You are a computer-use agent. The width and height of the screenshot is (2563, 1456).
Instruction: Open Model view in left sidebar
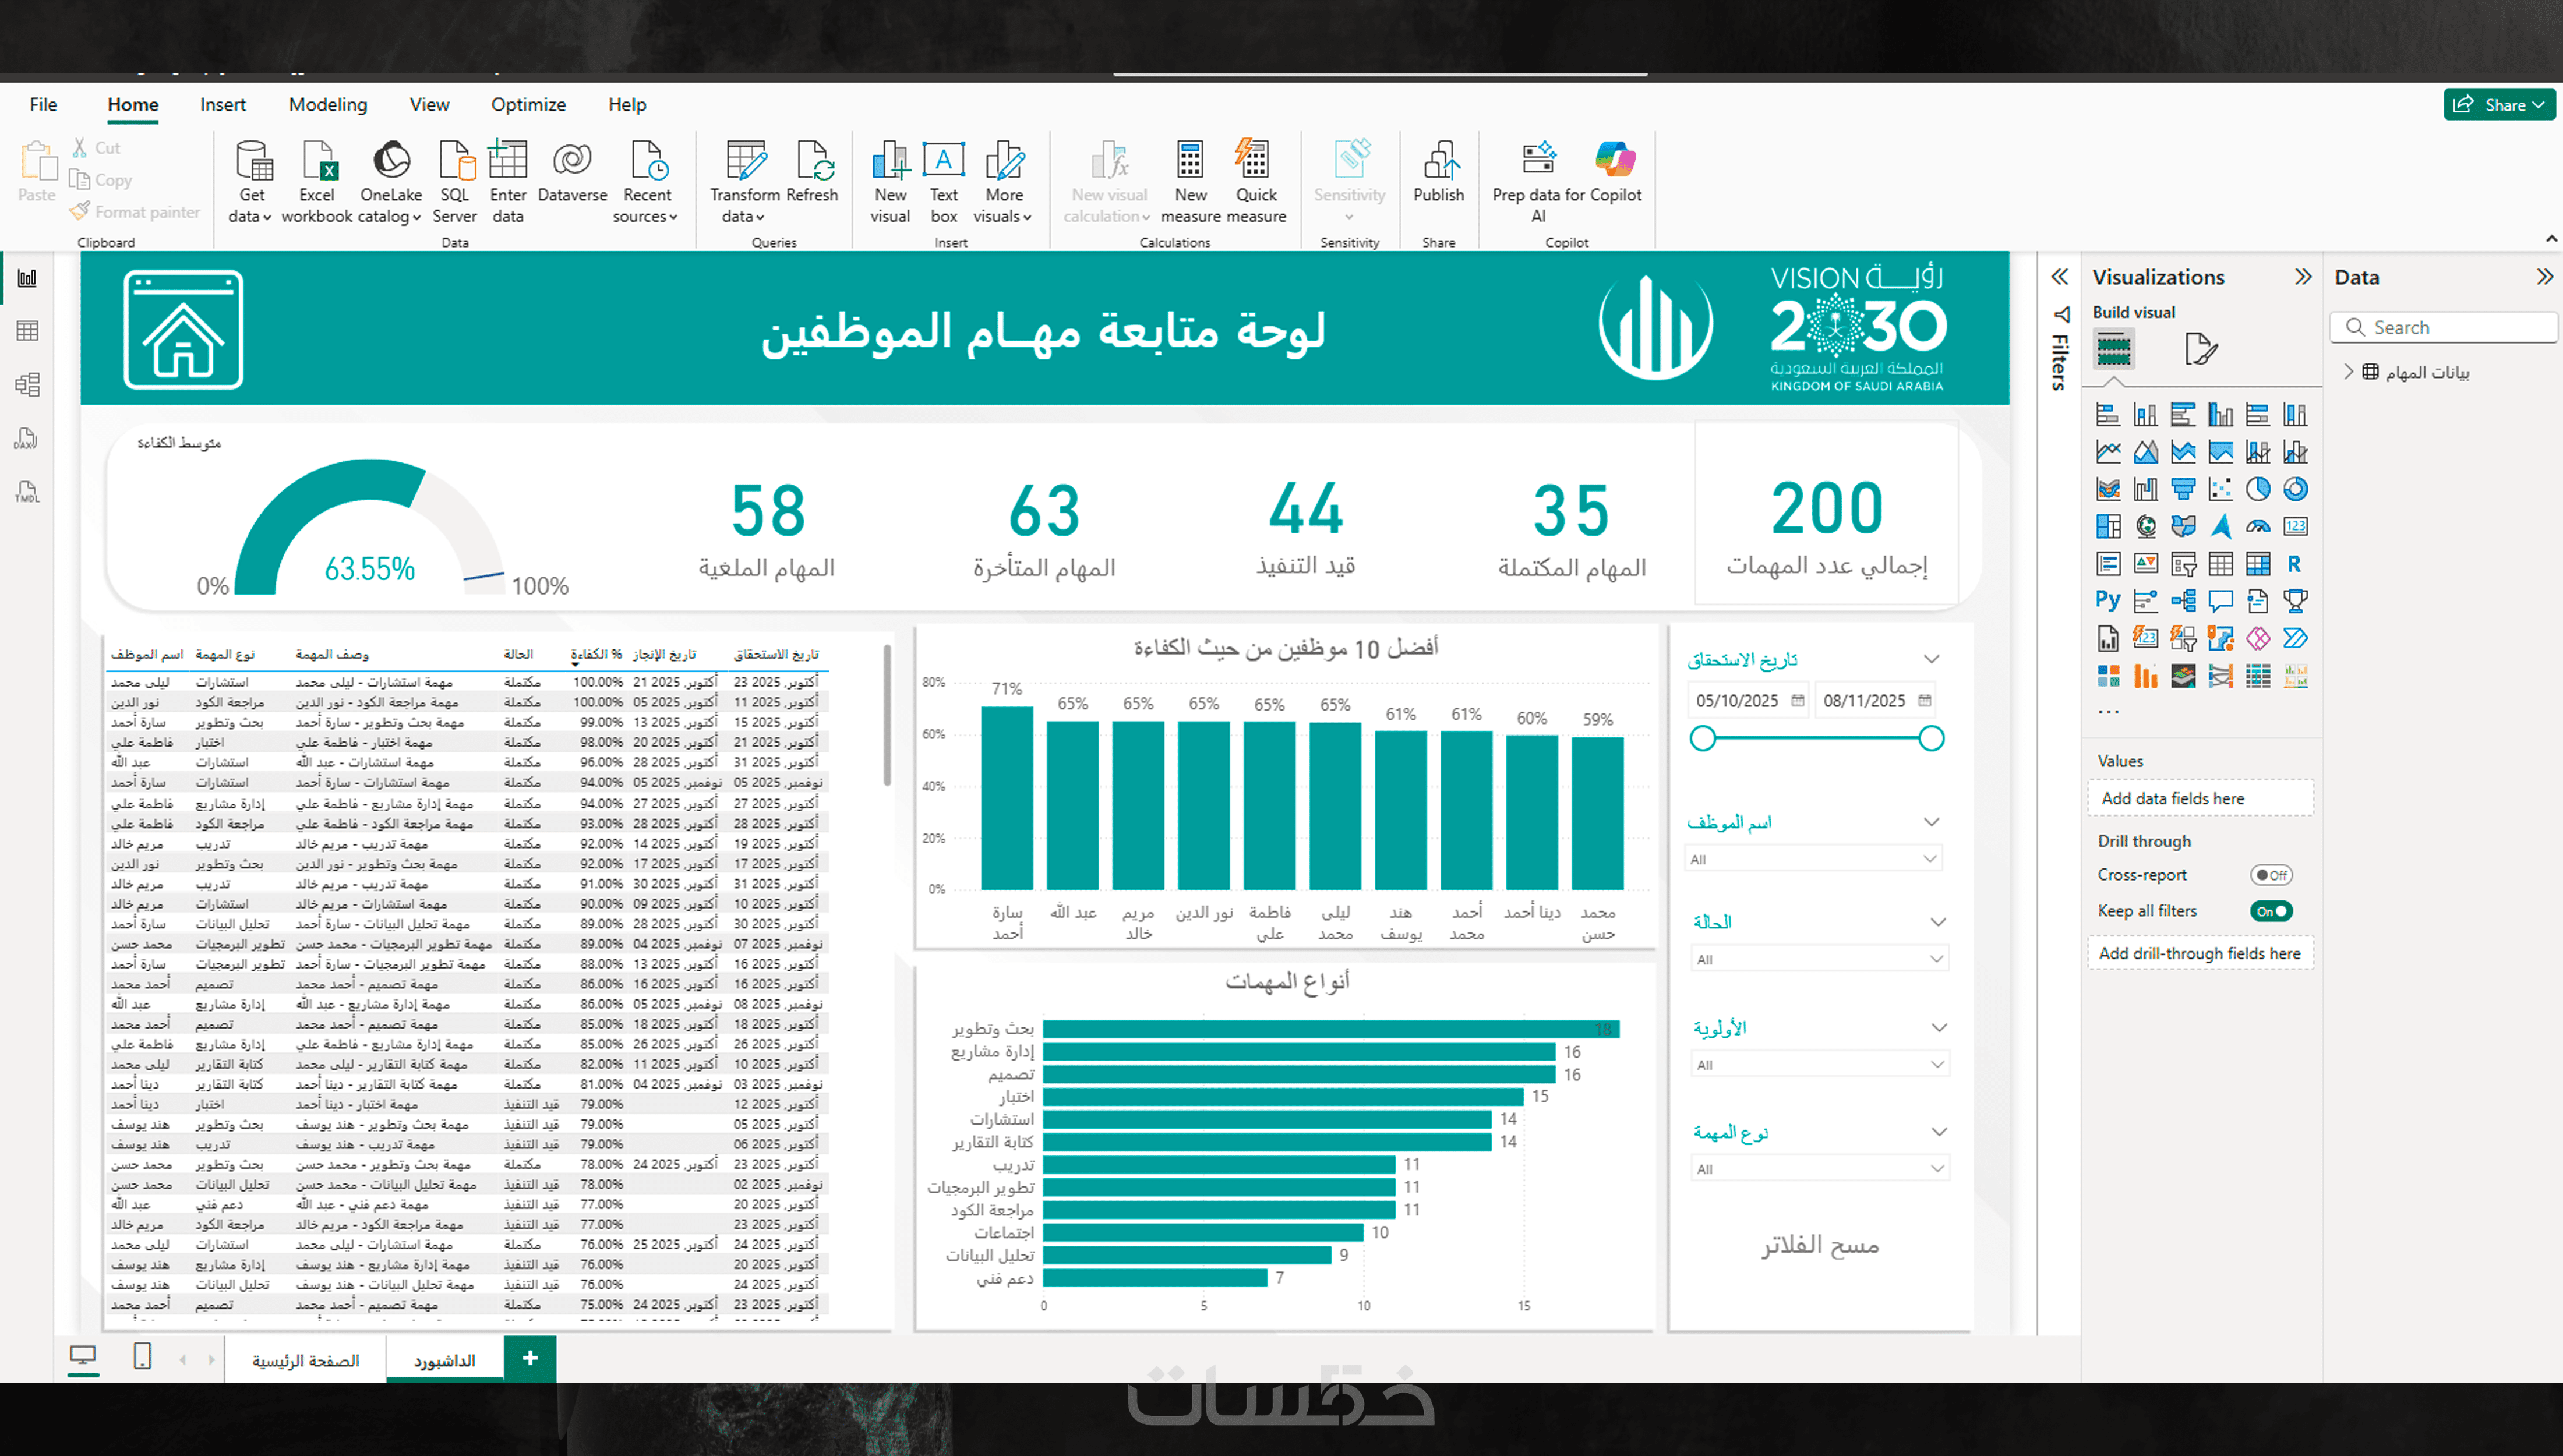(27, 385)
